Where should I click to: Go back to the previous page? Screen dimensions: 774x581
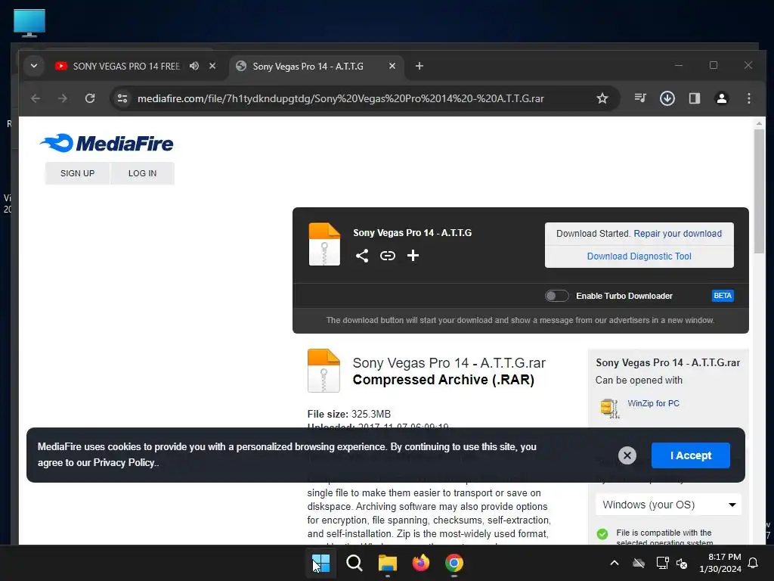click(x=36, y=98)
